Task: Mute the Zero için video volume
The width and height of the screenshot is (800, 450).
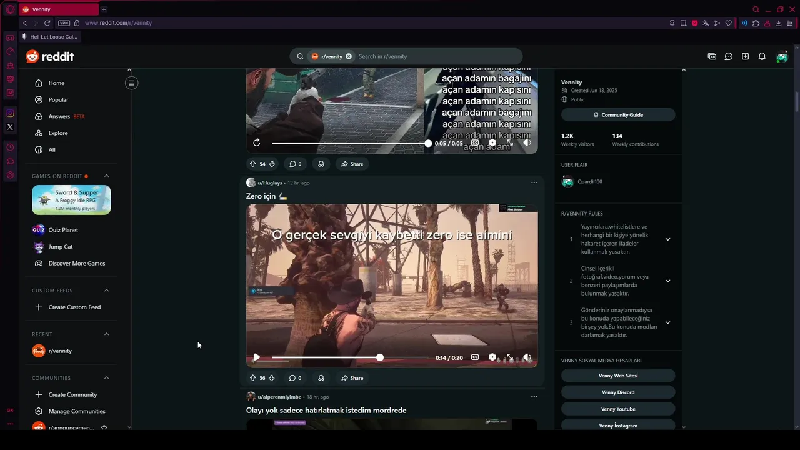Action: click(527, 357)
